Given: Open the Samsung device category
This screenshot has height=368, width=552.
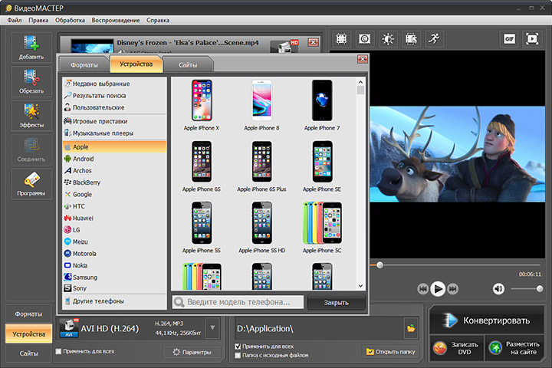Looking at the screenshot, I should [84, 277].
